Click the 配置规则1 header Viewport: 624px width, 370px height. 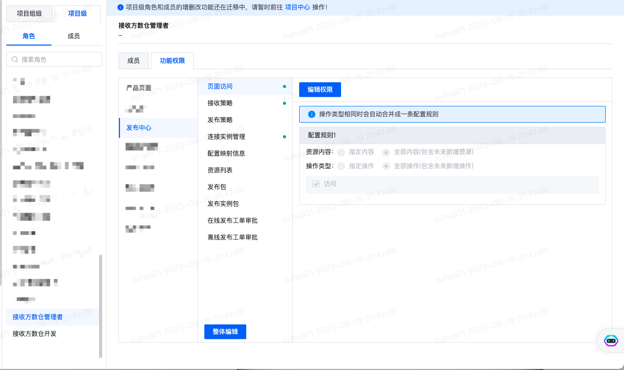pyautogui.click(x=452, y=135)
